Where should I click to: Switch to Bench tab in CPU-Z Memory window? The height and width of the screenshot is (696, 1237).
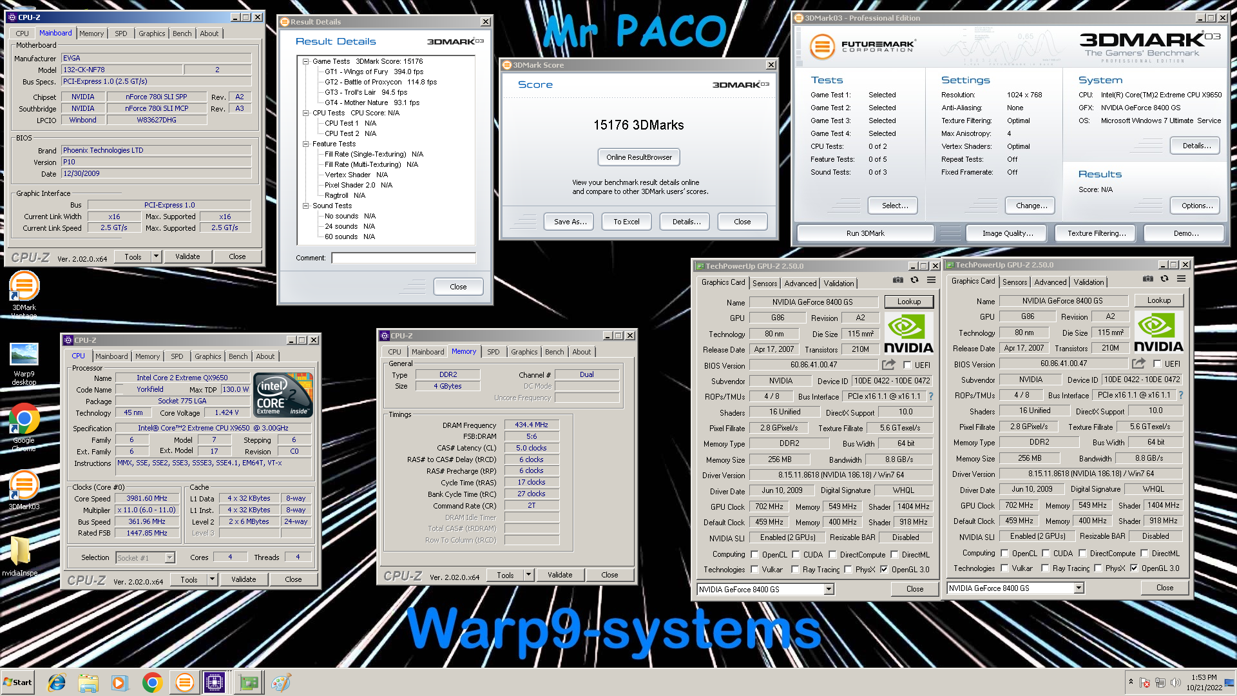click(x=554, y=352)
